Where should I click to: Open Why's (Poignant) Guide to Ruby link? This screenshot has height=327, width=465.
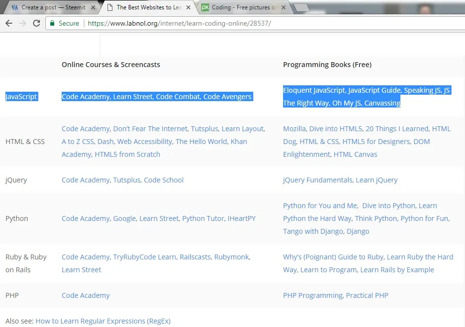coord(333,256)
